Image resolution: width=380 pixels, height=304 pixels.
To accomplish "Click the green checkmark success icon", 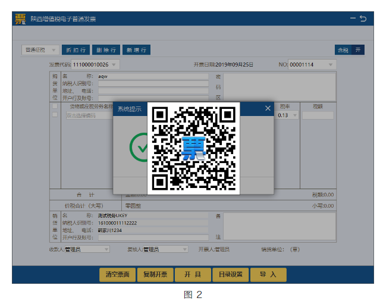I will (139, 148).
